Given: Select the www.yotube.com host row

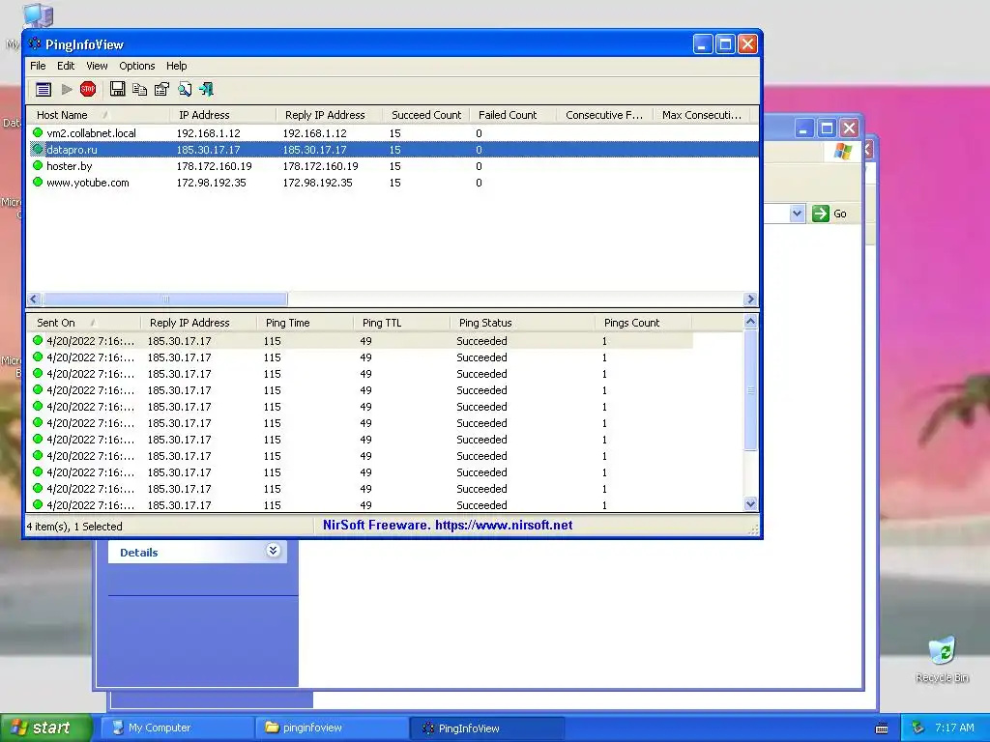Looking at the screenshot, I should [x=392, y=183].
